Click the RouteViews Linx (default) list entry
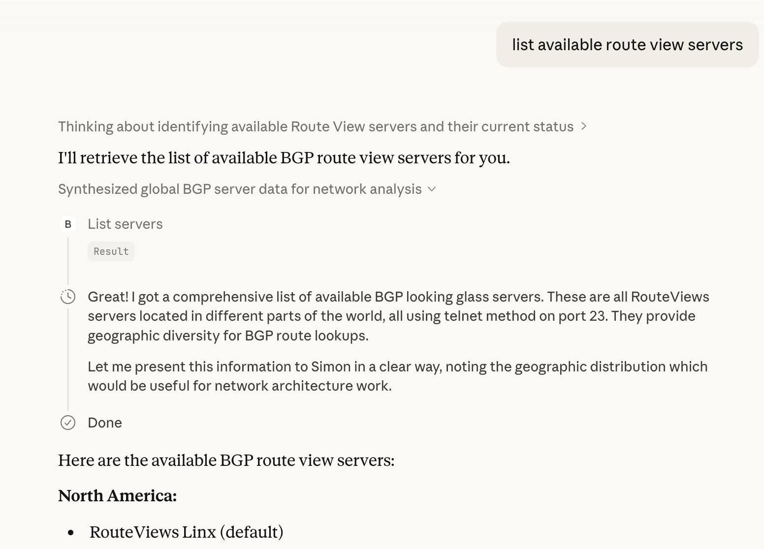764x549 pixels. [187, 532]
